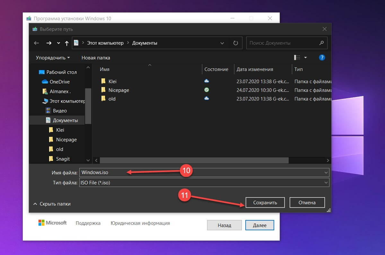Select 'Этот компьютер' in the address path
385x255 pixels.
(x=105, y=43)
